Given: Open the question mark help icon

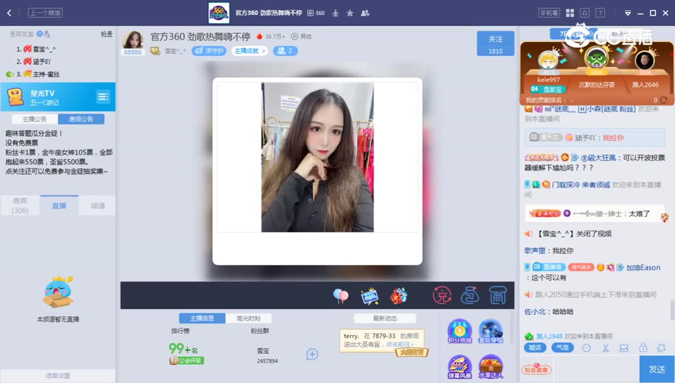Looking at the screenshot, I should (x=600, y=13).
